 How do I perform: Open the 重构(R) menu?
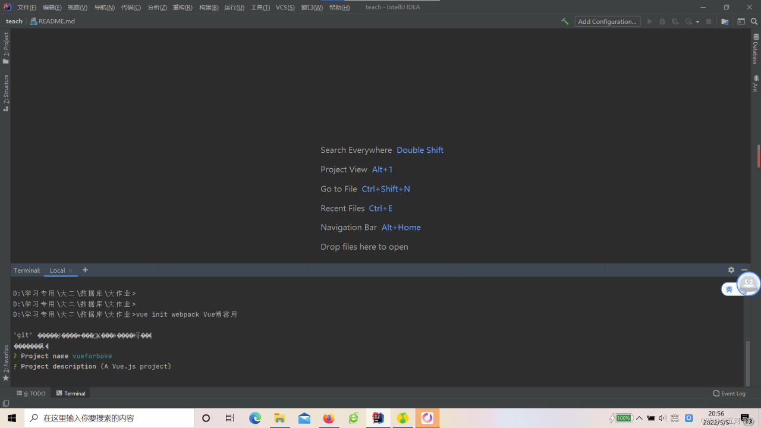[183, 7]
